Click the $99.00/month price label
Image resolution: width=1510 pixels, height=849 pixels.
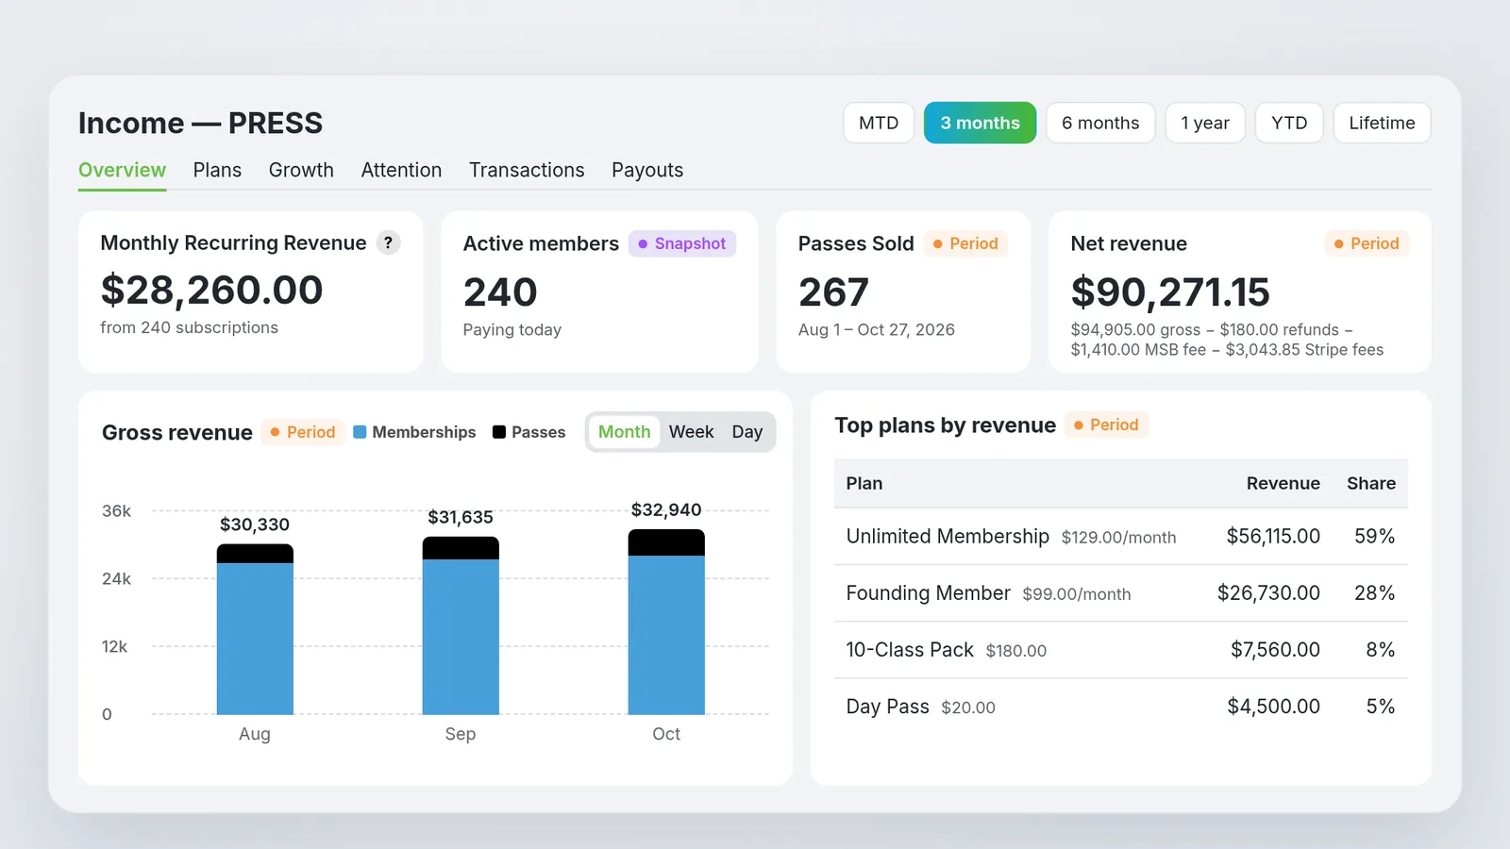click(x=1077, y=594)
